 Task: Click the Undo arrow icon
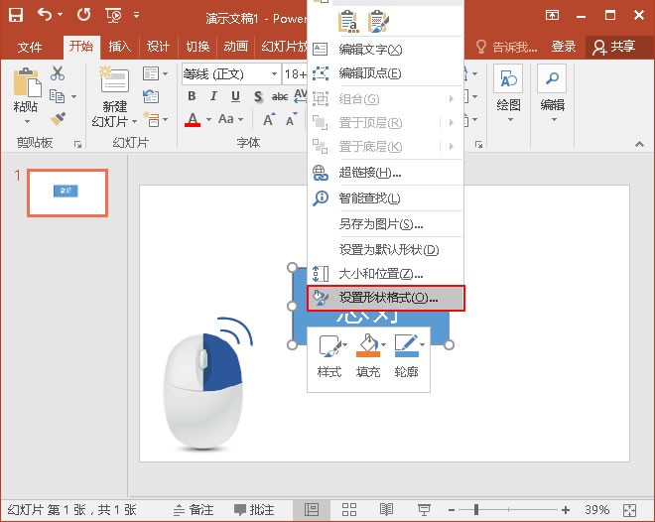[45, 15]
